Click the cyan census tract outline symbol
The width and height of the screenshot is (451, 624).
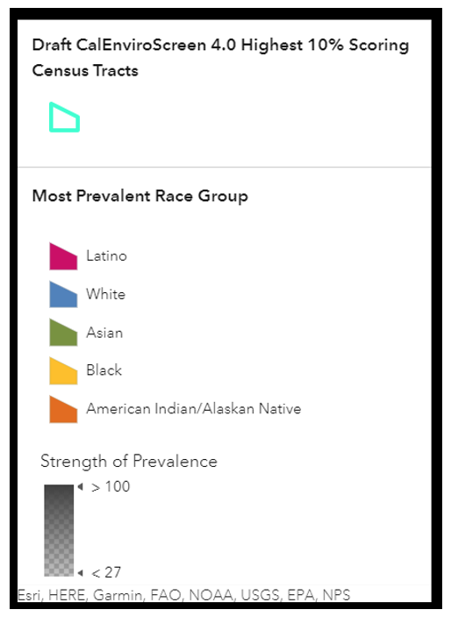[x=64, y=117]
